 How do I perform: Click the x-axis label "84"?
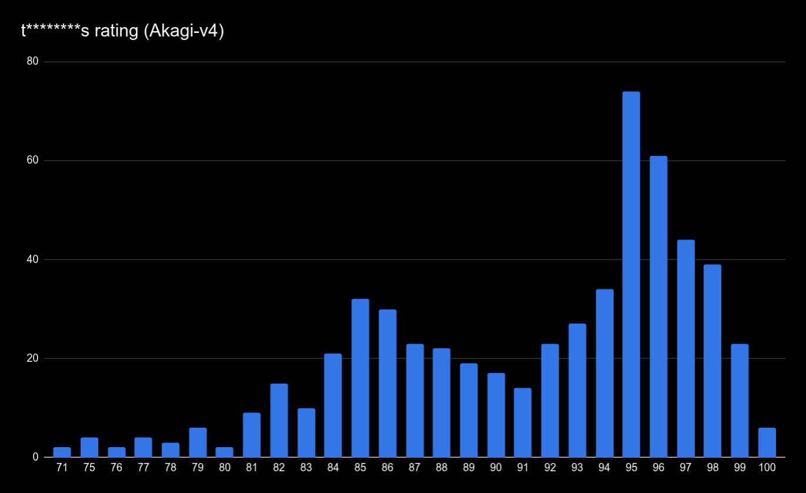tap(333, 468)
